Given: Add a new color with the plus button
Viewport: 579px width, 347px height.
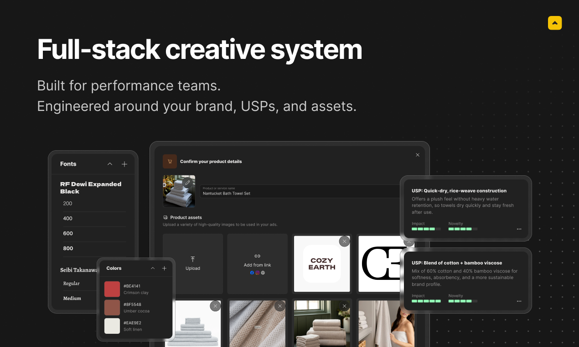Looking at the screenshot, I should [164, 268].
